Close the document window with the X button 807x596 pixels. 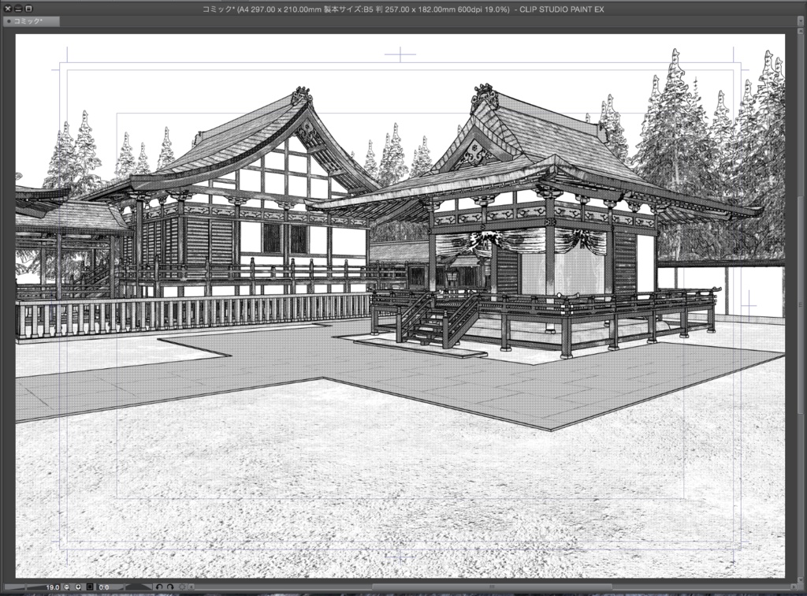tap(7, 8)
